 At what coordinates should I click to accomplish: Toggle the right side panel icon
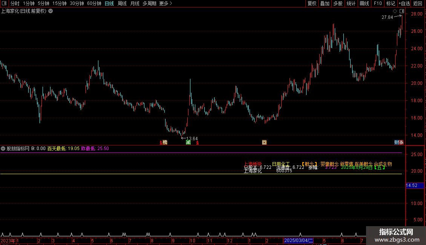pos(402,11)
